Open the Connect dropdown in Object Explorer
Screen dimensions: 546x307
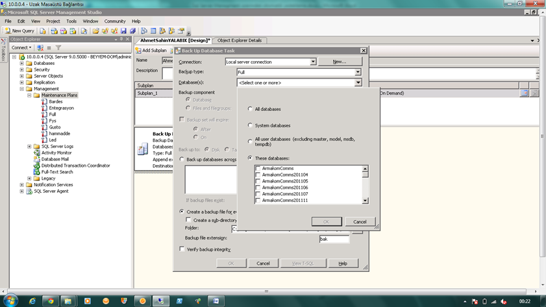(21, 47)
